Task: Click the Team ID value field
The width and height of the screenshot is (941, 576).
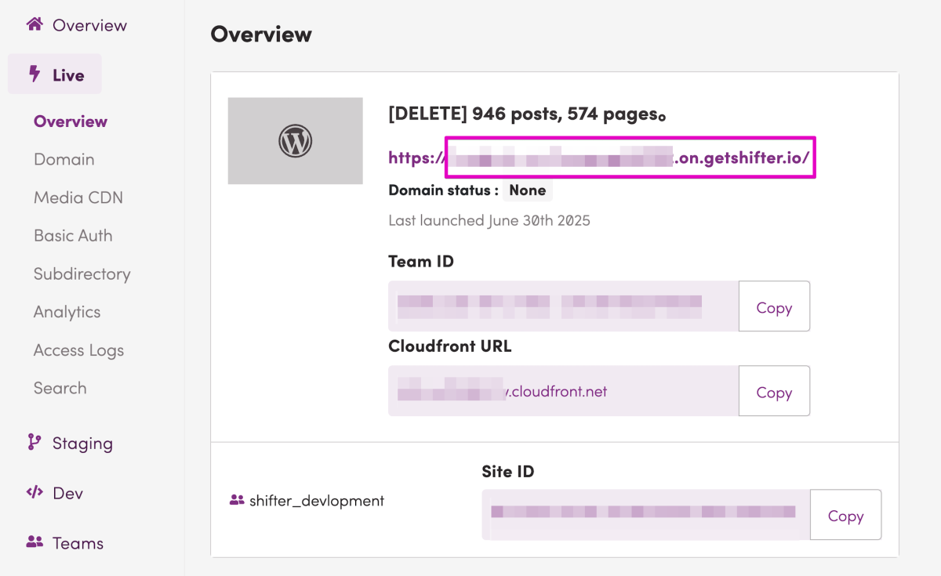Action: pos(564,306)
